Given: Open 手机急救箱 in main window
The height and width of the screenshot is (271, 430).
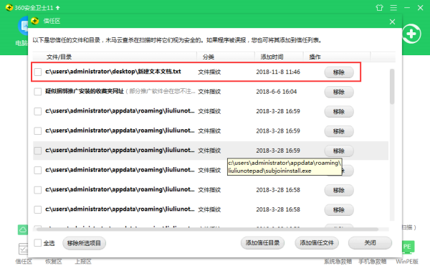Looking at the screenshot, I should (x=373, y=262).
